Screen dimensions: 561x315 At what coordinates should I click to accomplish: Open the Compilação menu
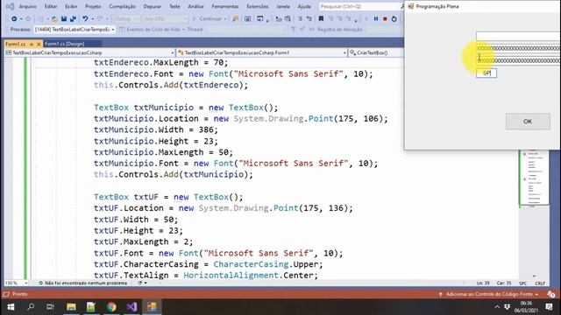click(122, 6)
